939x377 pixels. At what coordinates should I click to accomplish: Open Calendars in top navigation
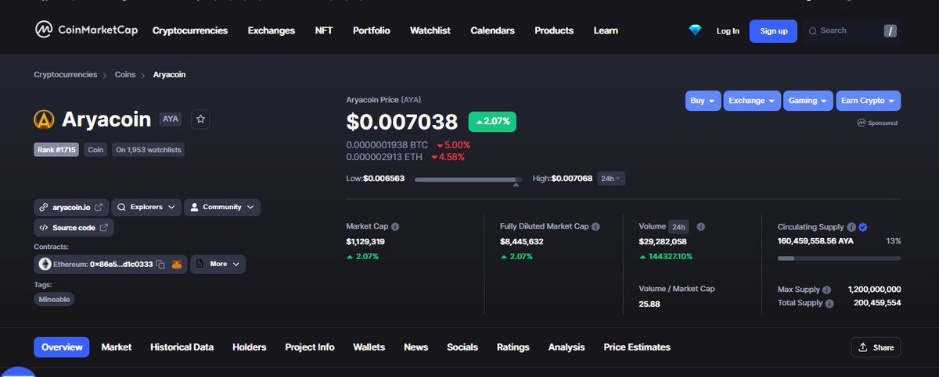coord(493,30)
